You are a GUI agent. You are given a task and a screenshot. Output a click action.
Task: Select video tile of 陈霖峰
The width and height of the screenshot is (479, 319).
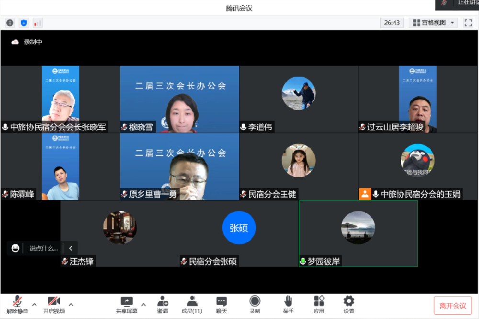60,167
